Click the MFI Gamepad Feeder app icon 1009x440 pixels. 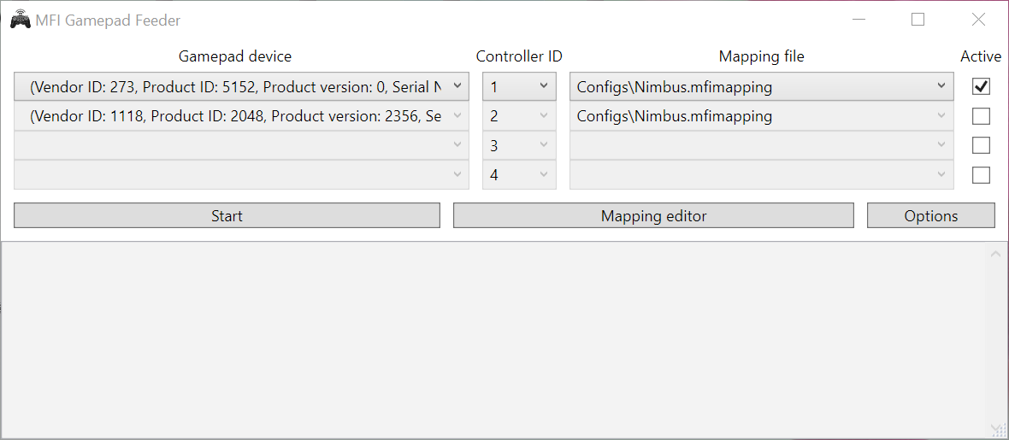20,20
